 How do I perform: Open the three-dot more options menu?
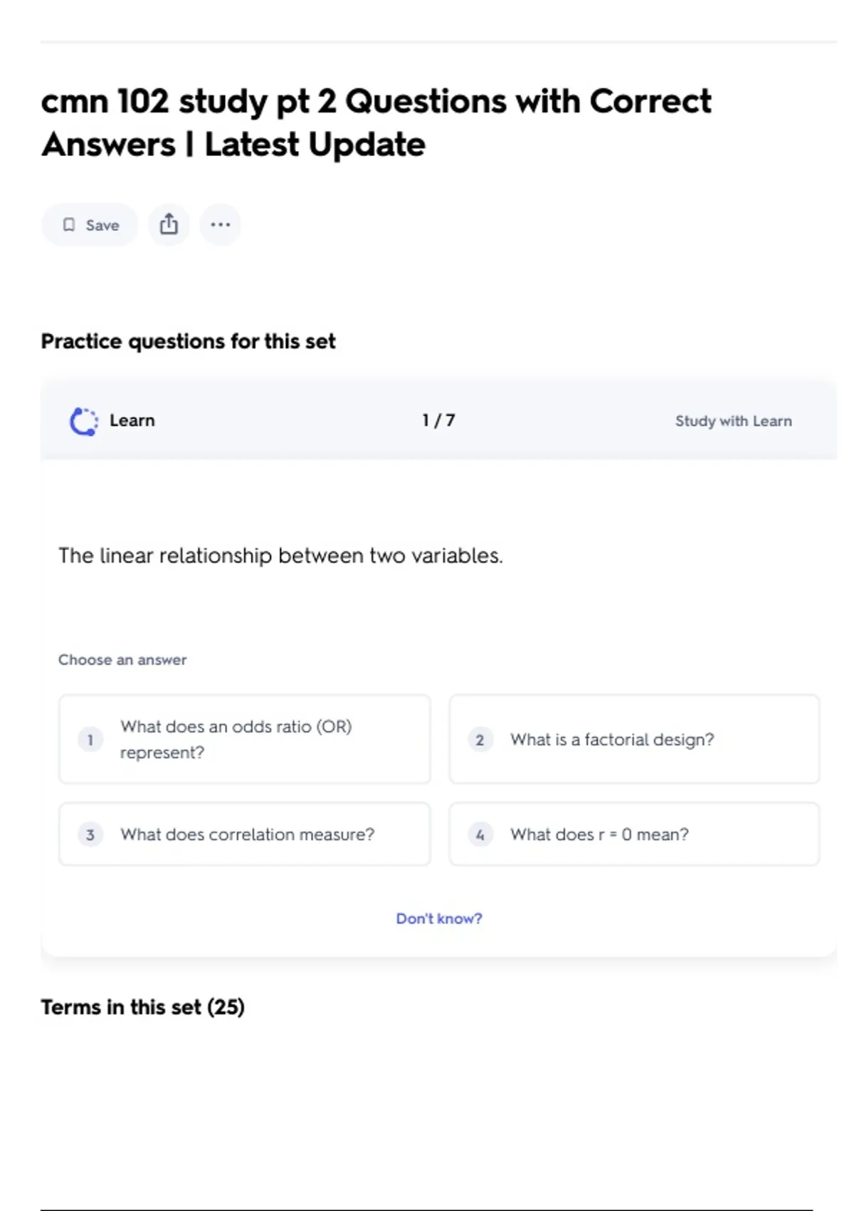220,225
